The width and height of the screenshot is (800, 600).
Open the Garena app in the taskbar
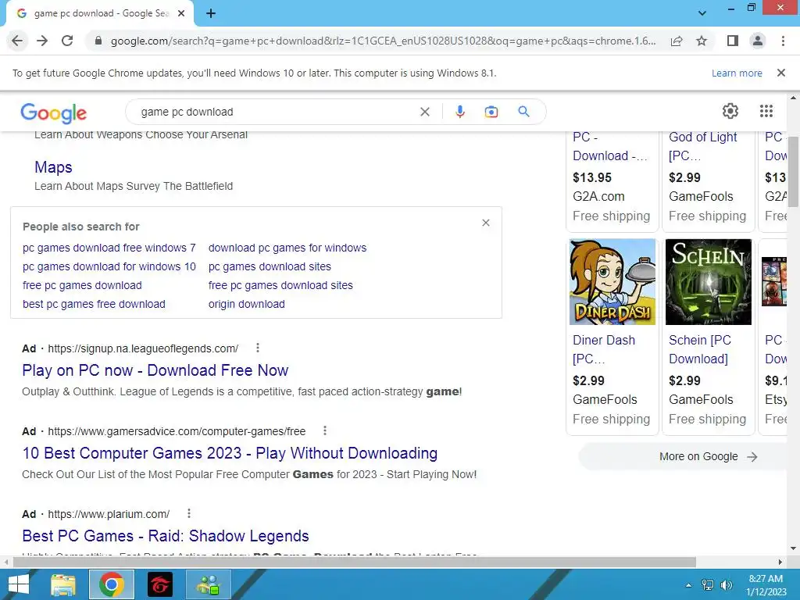[159, 584]
